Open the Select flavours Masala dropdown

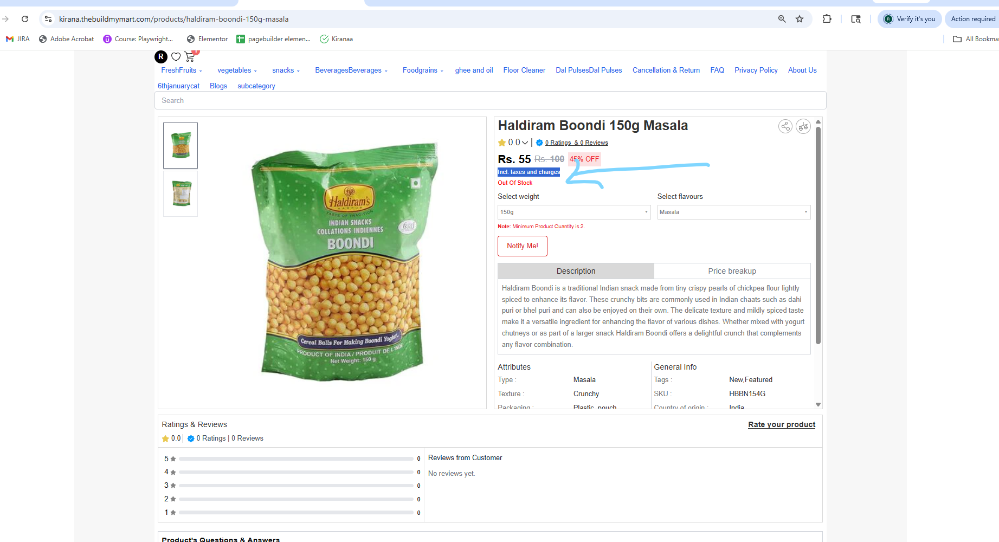[734, 212]
